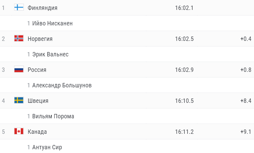Click the Canada flag icon
This screenshot has width=254, height=153.
[19, 131]
